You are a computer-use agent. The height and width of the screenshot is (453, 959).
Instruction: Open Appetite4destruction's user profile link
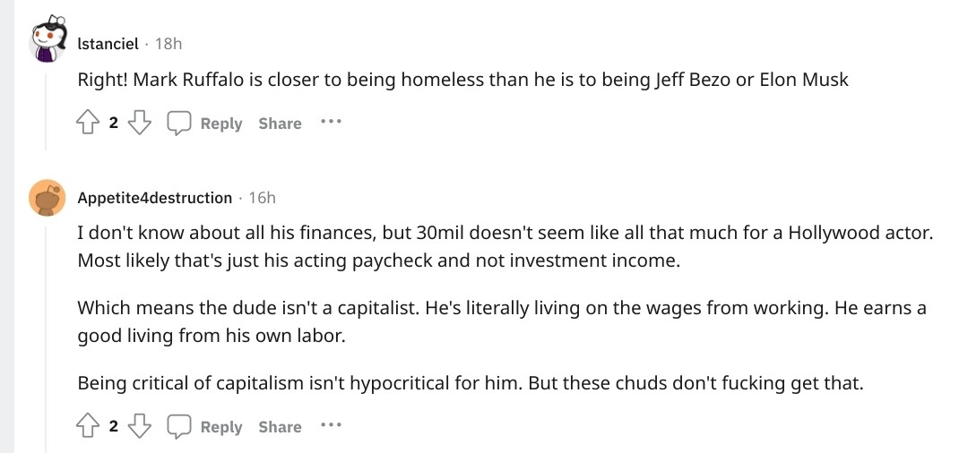pos(154,198)
